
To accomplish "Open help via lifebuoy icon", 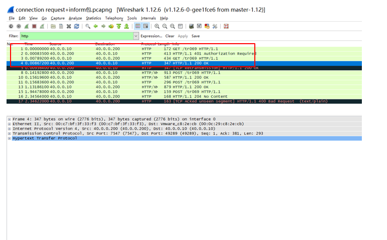I will tap(226, 26).
